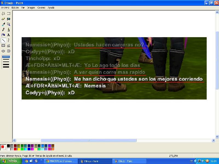Select the Line tool
This screenshot has height=164, width=219.
(x=3, y=40)
